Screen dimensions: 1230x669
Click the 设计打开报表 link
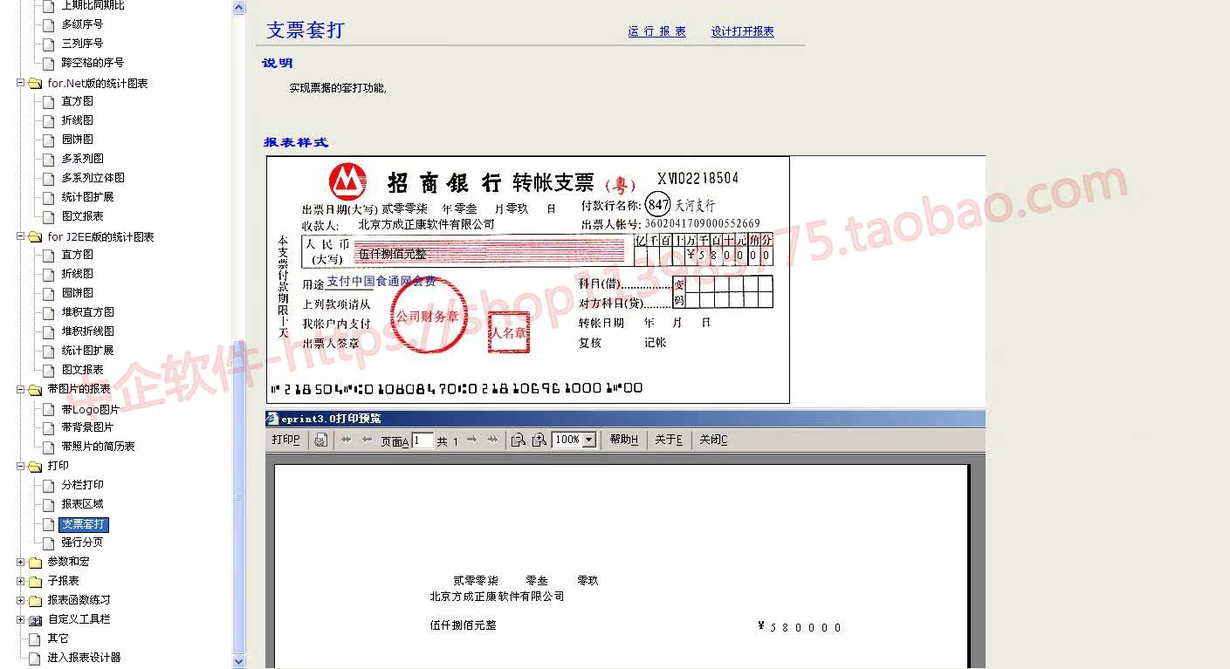(x=743, y=31)
